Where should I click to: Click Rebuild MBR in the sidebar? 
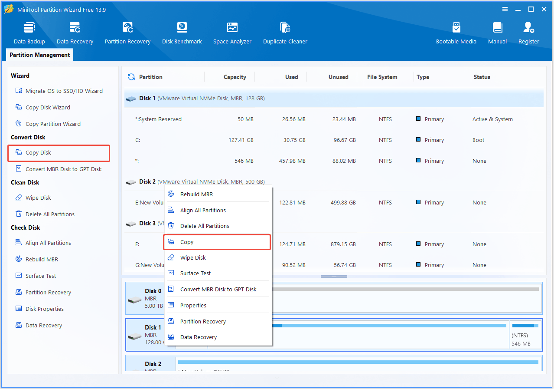pyautogui.click(x=36, y=259)
